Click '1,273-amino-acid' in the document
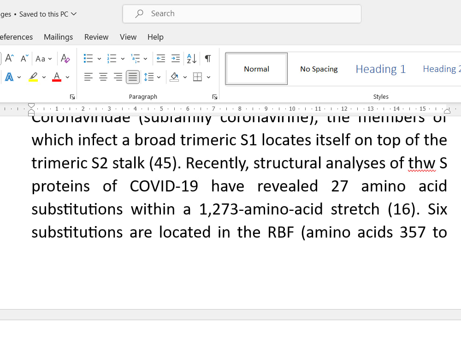 pyautogui.click(x=261, y=209)
